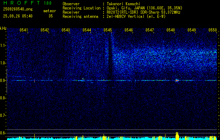Viewport: 220px width, 140px height.
Task: Click the meteor count 35
Action: pos(51,16)
